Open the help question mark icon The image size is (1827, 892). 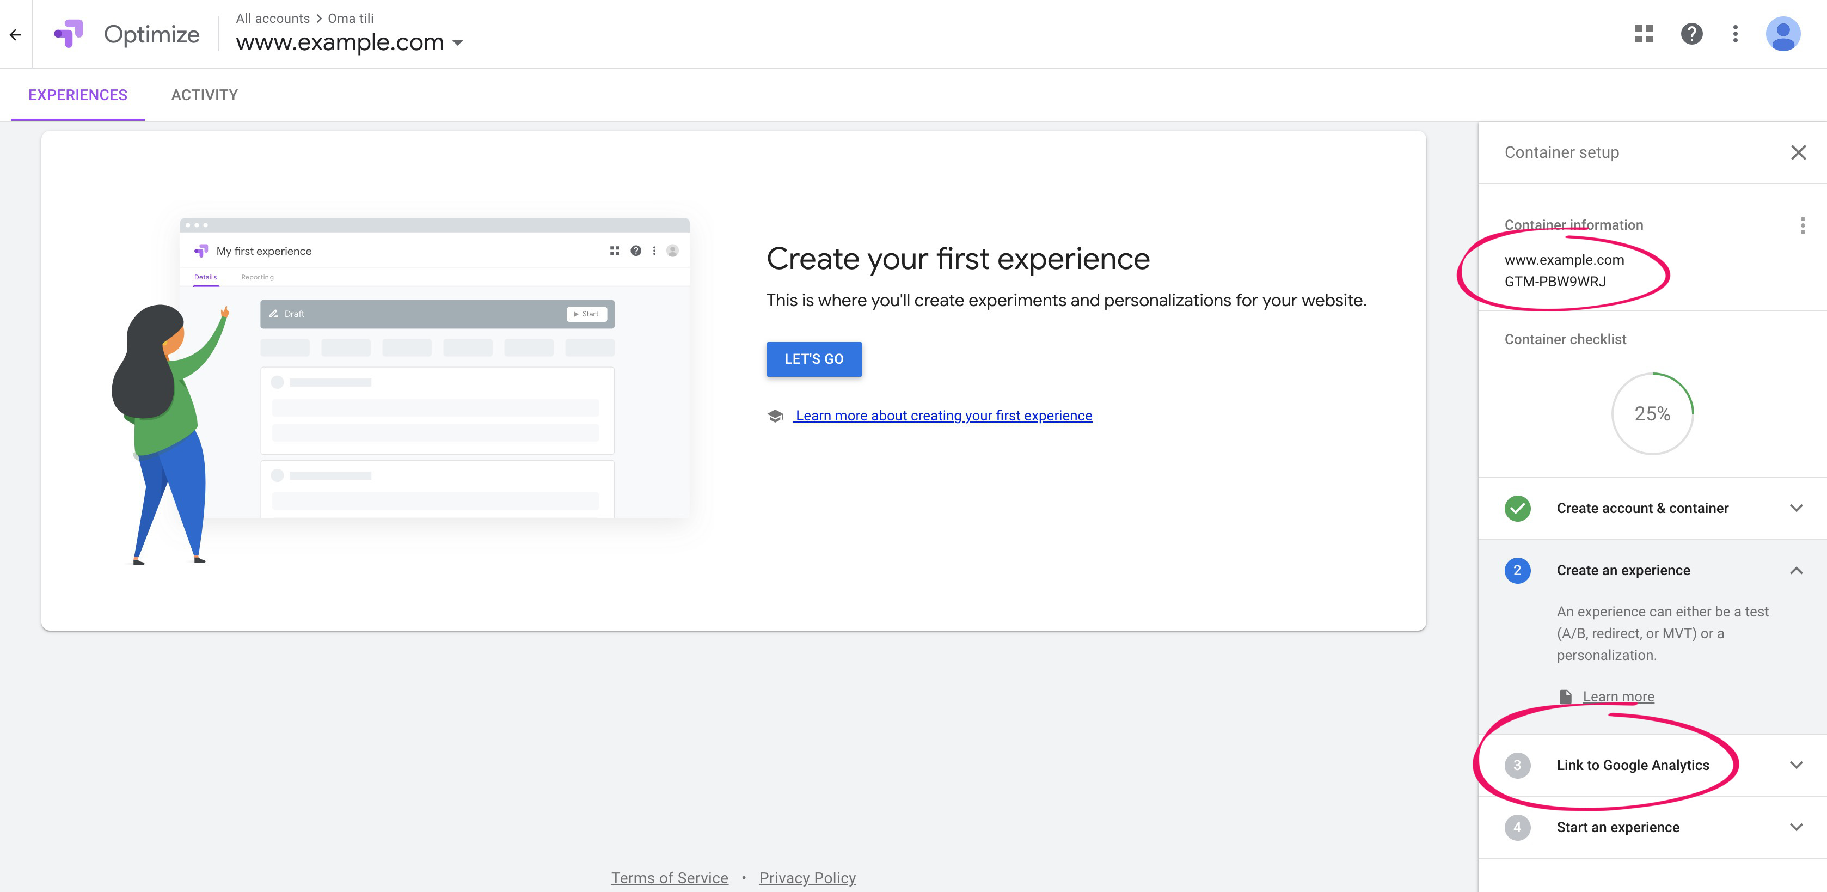click(x=1691, y=33)
